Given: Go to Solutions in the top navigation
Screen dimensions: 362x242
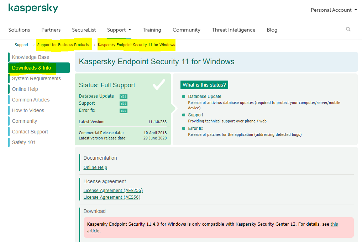Looking at the screenshot, I should coord(19,30).
